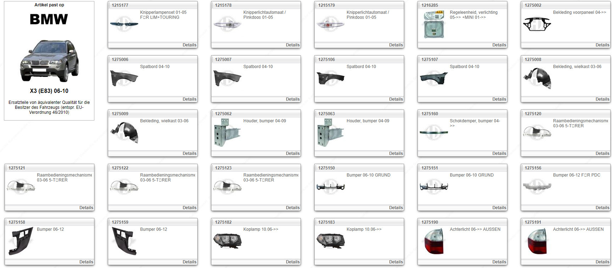
Task: Show Details for Achterlicht 1275190
Action: coord(499,262)
